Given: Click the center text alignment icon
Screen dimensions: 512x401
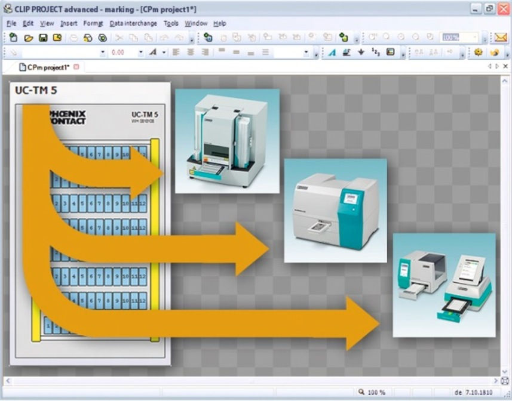Looking at the screenshot, I should point(191,52).
